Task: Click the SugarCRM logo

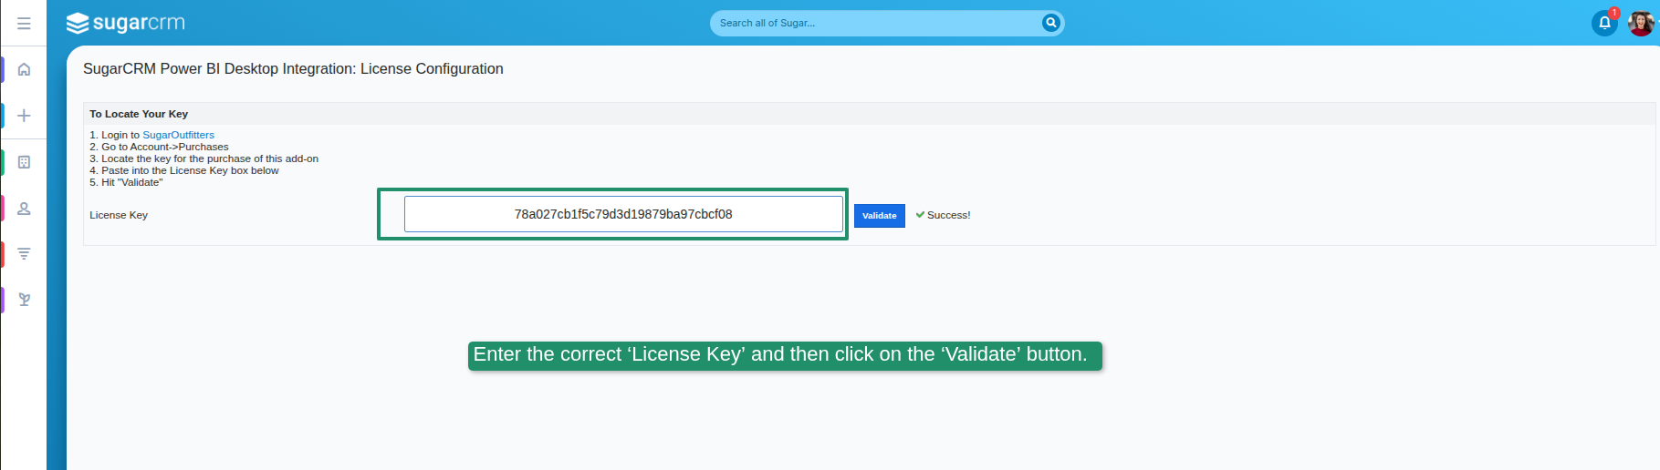Action: coord(126,23)
